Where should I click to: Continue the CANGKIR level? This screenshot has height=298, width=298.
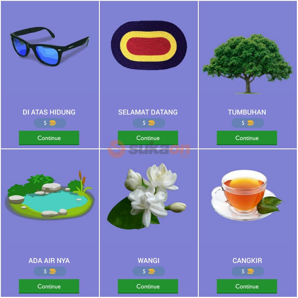[x=247, y=286]
